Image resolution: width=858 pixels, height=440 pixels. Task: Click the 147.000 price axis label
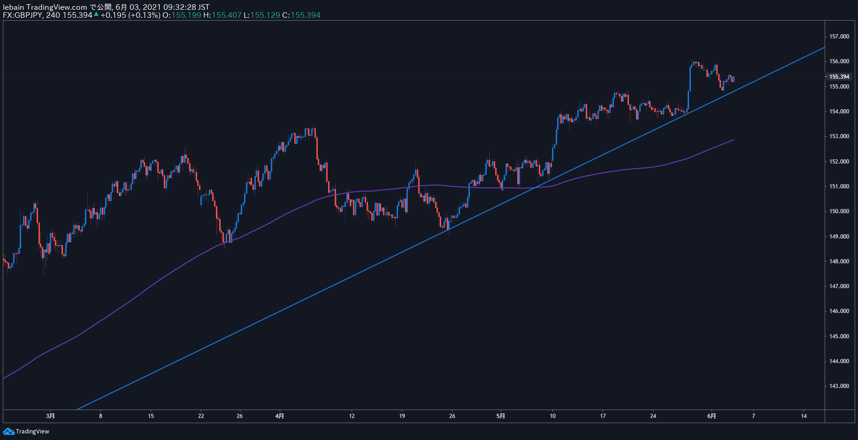839,286
